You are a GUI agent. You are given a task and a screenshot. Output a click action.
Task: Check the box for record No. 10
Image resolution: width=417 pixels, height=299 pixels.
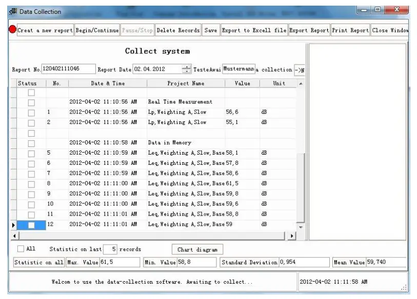pyautogui.click(x=31, y=204)
